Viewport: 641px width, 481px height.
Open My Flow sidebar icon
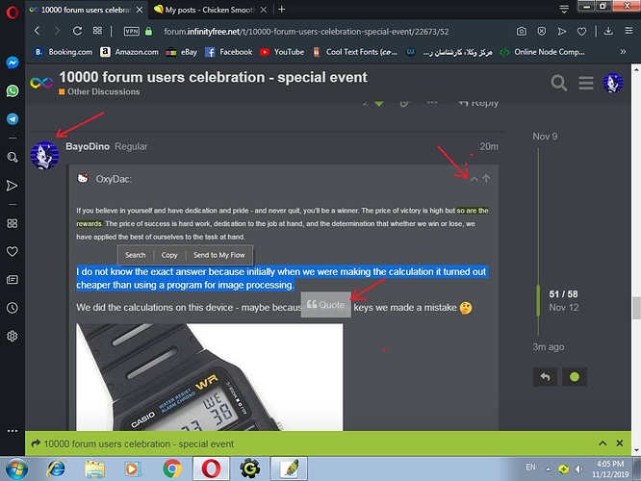pos(13,186)
